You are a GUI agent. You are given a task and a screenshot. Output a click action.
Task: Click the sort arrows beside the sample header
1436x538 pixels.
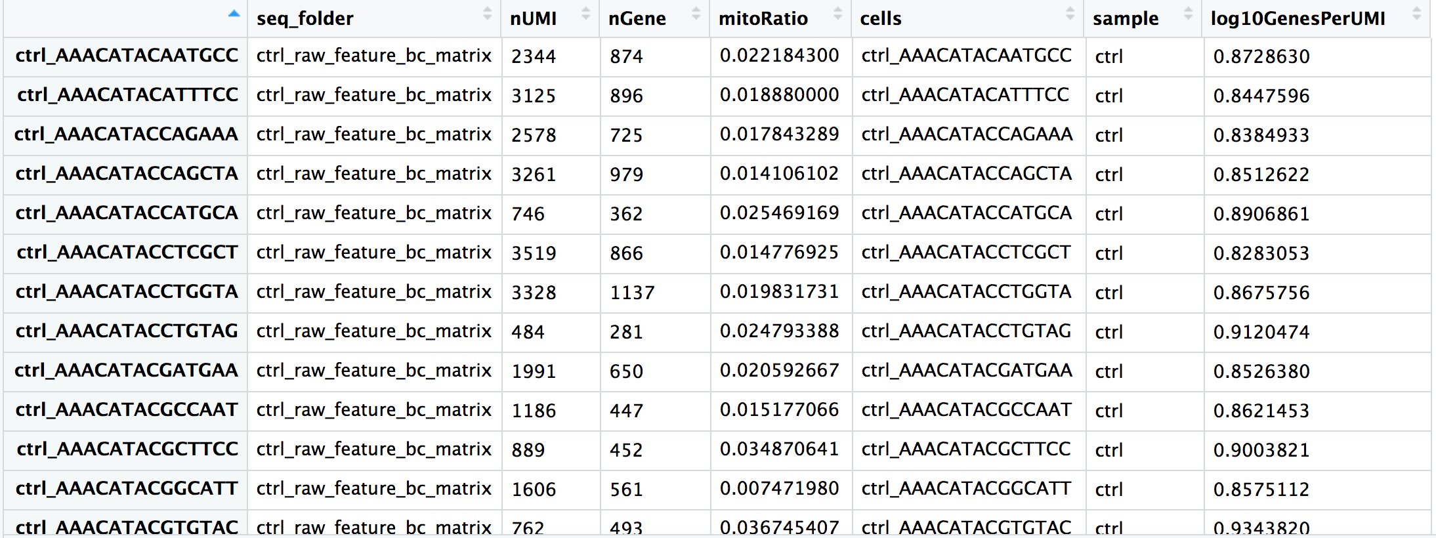1188,14
